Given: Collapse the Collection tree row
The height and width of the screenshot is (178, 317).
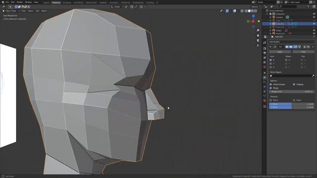Looking at the screenshot, I should click(267, 14).
